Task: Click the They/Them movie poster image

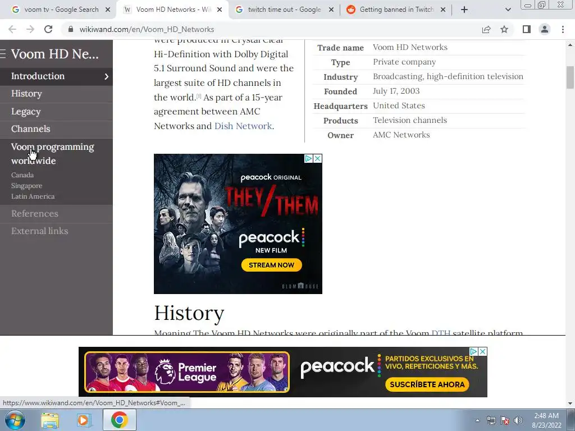Action: click(238, 223)
